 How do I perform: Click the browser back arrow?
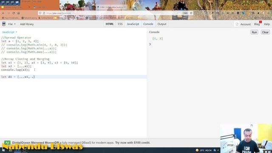click(3, 13)
